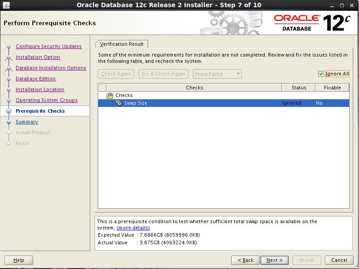This screenshot has height=269, width=359.
Task: Click the Fix & Check Again button
Action: click(x=163, y=74)
